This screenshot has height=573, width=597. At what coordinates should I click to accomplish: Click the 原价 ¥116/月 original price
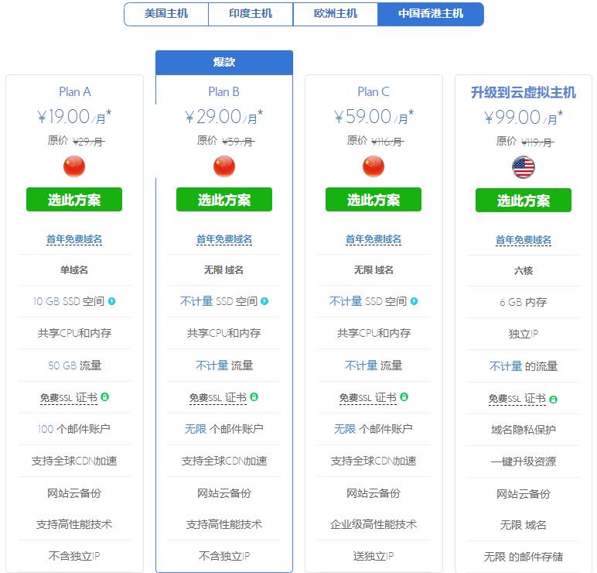[375, 141]
